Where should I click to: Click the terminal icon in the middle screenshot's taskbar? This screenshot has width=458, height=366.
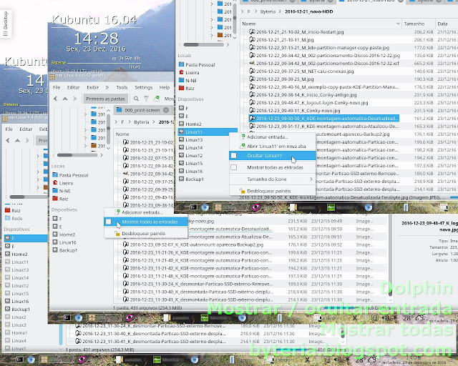67,317
